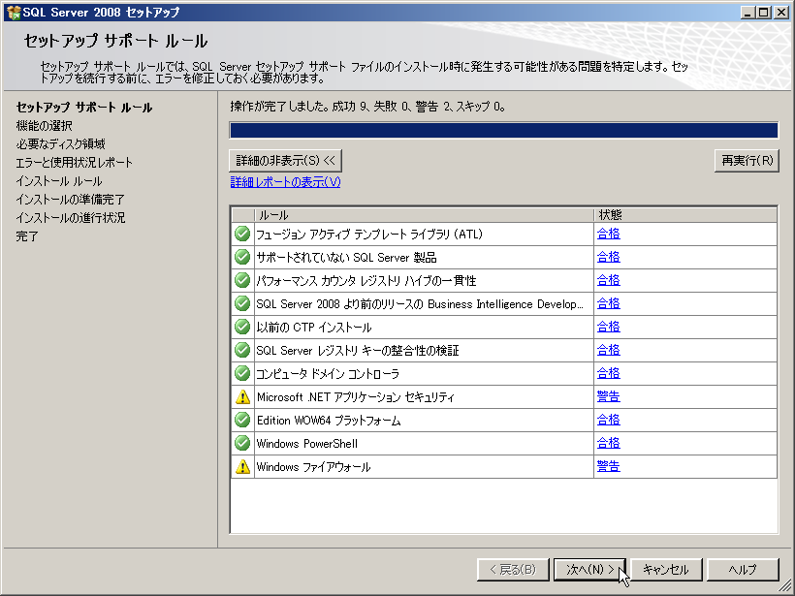Open 合格 link for コンピュータ ドメイン コントローラ
The height and width of the screenshot is (596, 795).
tap(609, 373)
